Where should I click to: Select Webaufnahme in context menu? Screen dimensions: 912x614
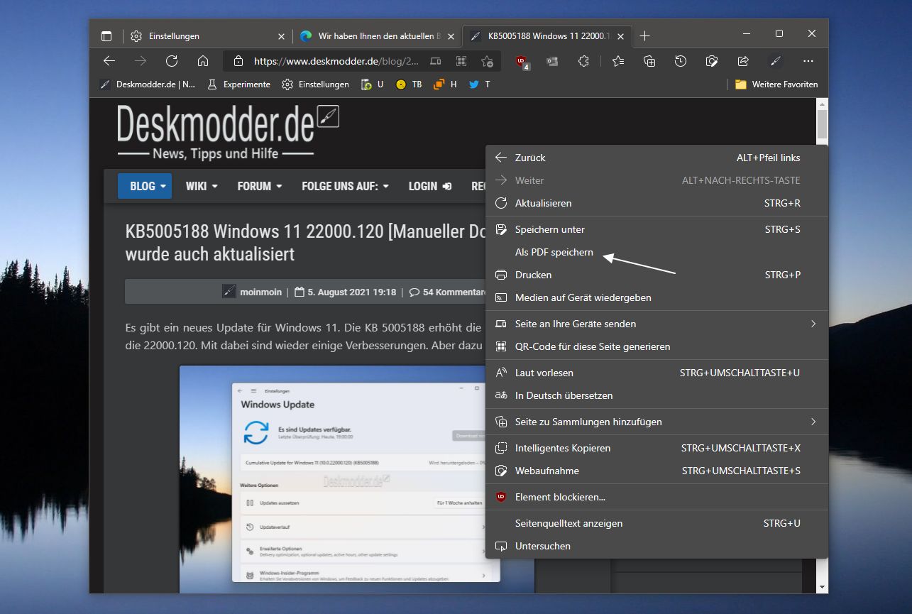point(657,471)
